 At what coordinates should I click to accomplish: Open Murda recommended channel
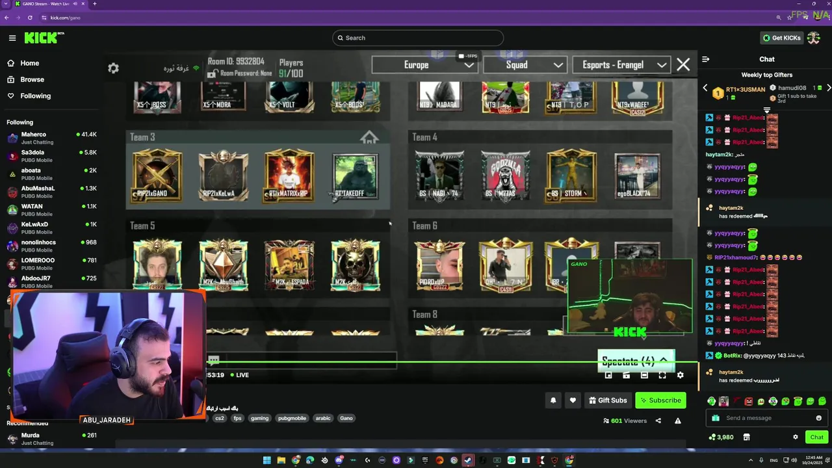click(x=51, y=439)
